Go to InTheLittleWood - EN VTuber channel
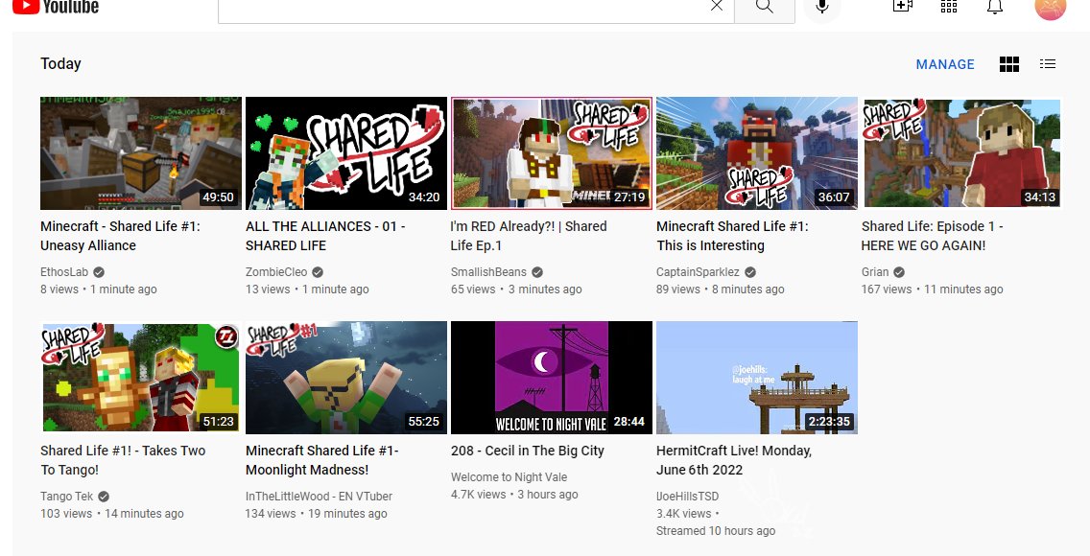Viewport: 1090px width, 556px height. pos(320,497)
